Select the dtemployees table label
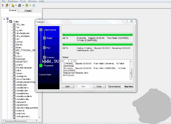 pyautogui.click(x=22, y=85)
